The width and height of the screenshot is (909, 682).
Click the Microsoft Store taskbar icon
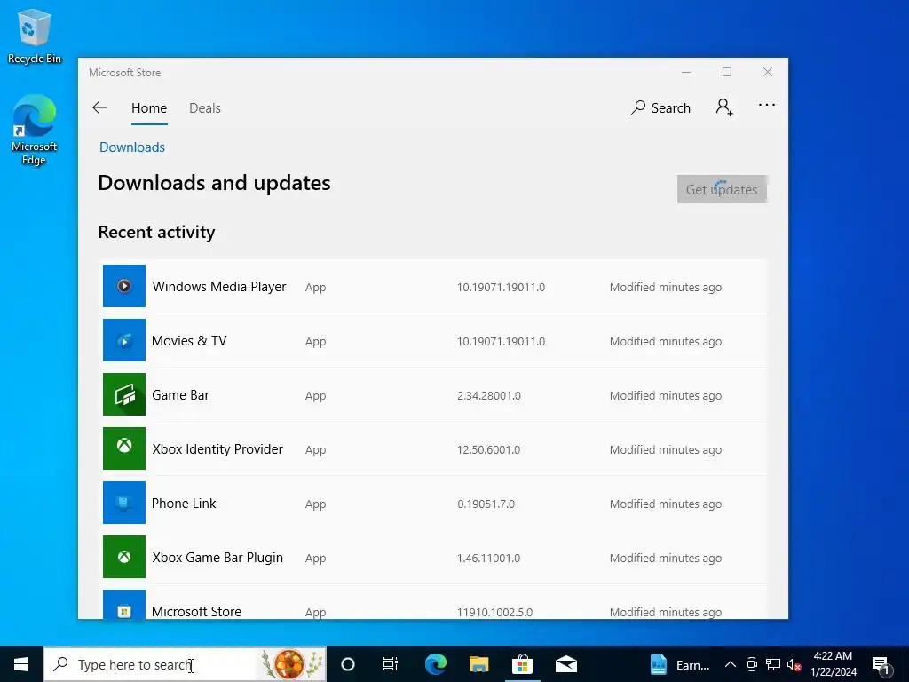point(522,664)
